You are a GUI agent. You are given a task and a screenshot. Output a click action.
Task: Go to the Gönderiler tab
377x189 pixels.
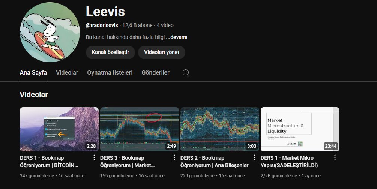(155, 73)
